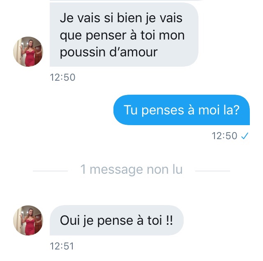Click the blue read-receipt checkmark
This screenshot has width=263, height=261.
point(245,136)
